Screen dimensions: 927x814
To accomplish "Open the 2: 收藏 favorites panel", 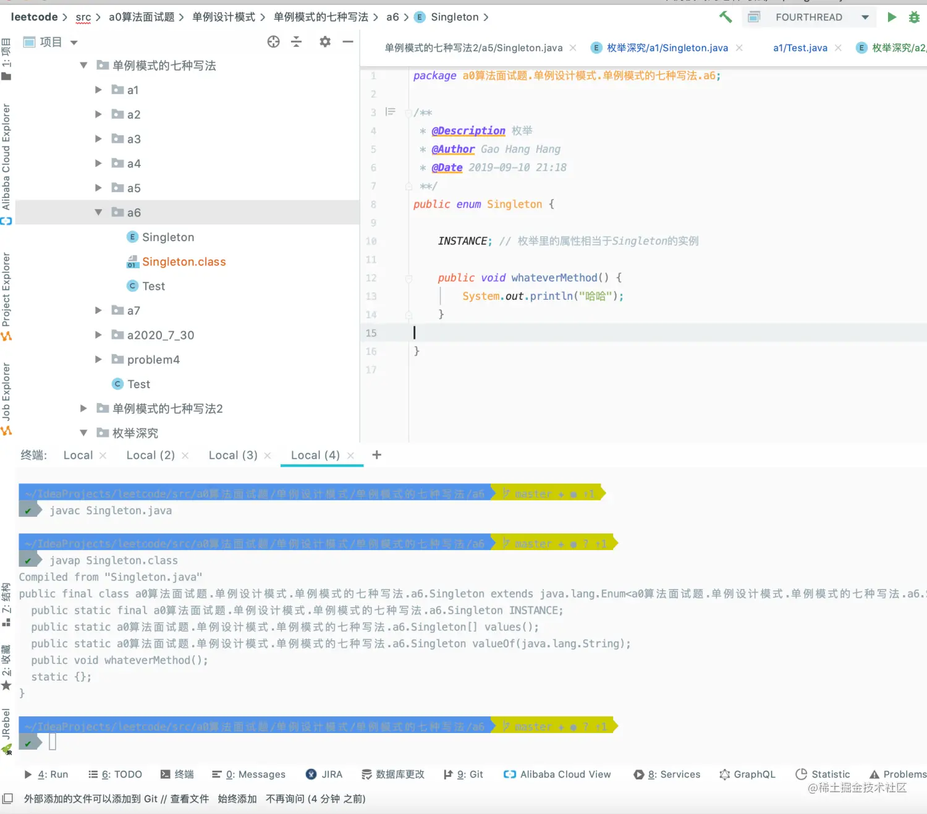I will coord(6,666).
